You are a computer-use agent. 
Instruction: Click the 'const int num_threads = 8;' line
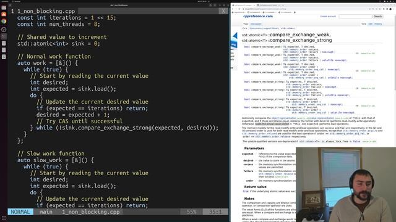(59, 24)
